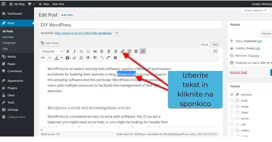Clear formatting with the eraser icon
Viewport: 272px width, 142px height.
click(x=74, y=58)
